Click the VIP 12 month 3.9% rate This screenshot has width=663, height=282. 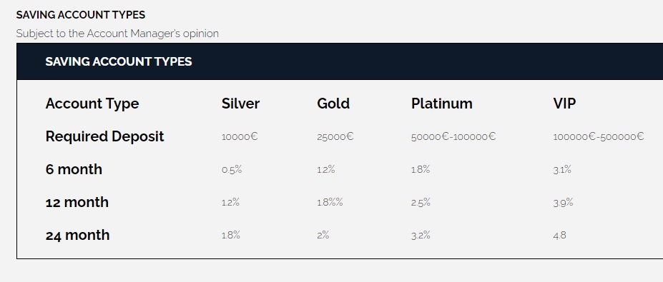[x=563, y=203]
